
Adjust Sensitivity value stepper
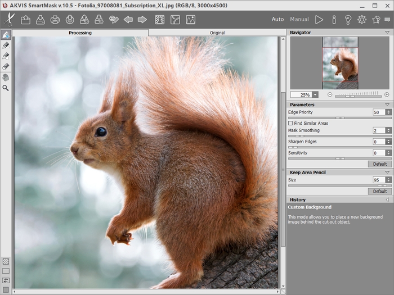pos(388,153)
